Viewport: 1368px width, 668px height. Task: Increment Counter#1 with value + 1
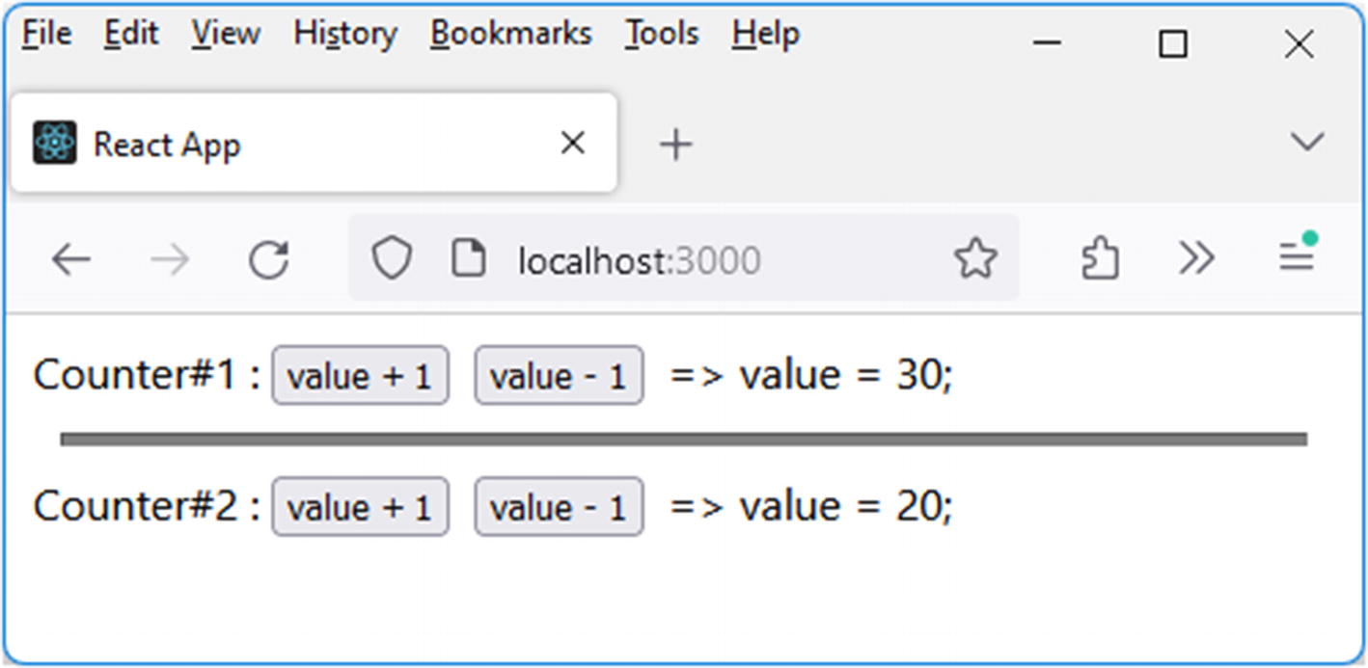[x=360, y=376]
